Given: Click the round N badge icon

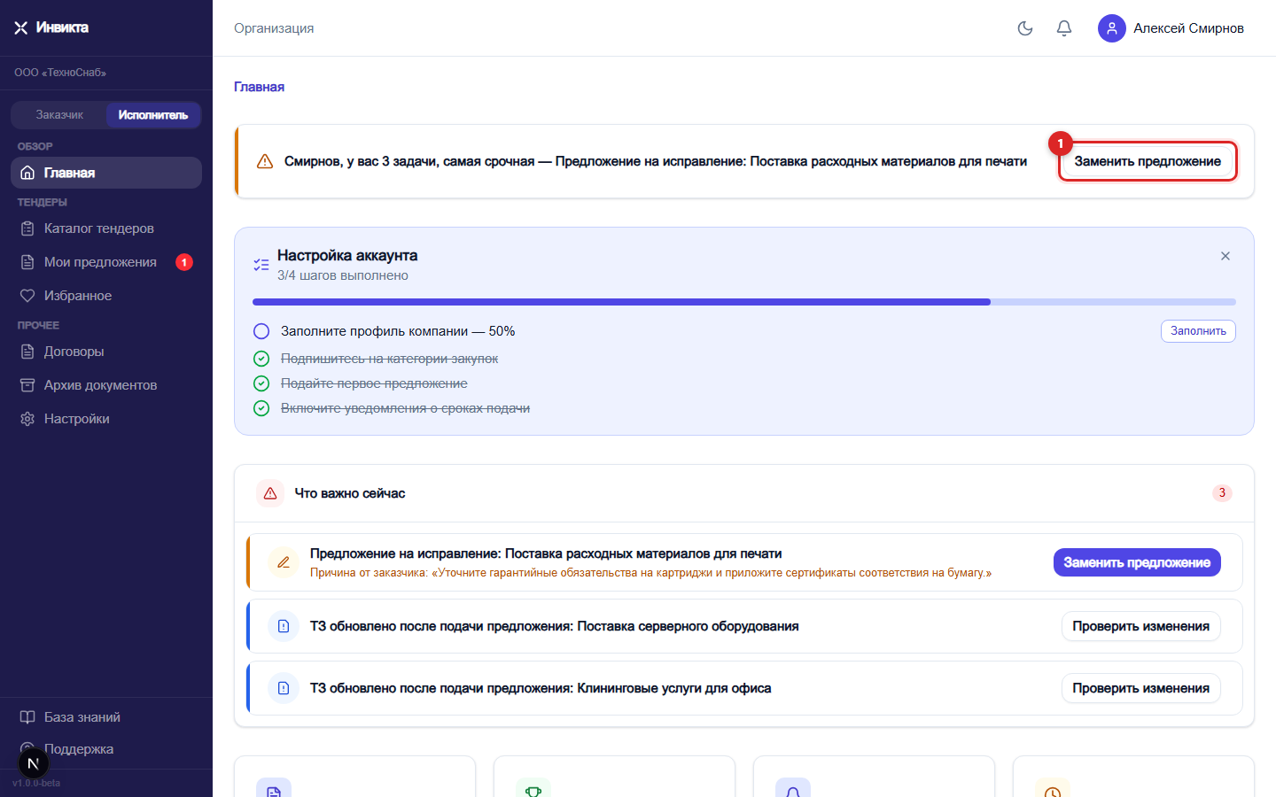Looking at the screenshot, I should point(33,763).
